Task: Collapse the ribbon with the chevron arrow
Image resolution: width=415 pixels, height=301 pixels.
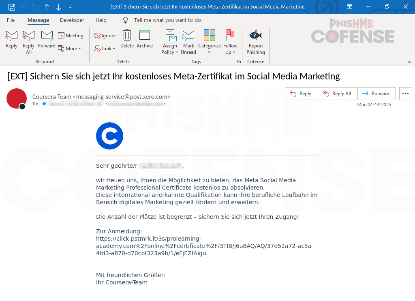Action: pos(409,62)
